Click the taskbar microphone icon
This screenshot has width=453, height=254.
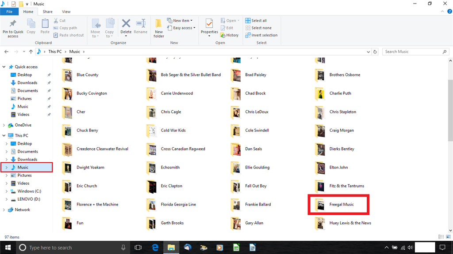point(123,247)
